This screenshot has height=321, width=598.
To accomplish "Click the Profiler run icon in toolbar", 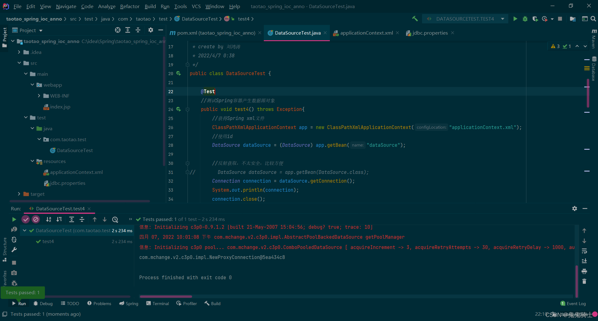I will click(x=545, y=19).
